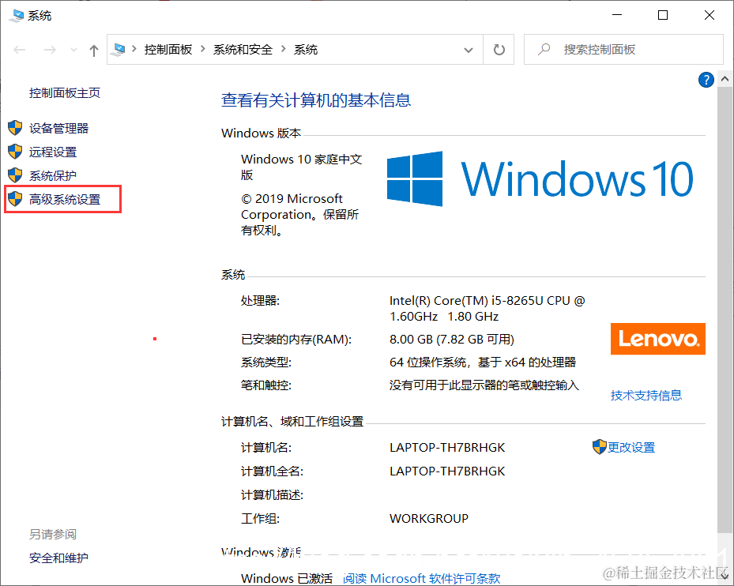Open Security and Maintenance (安全和维护)
Image resolution: width=734 pixels, height=586 pixels.
coord(58,558)
